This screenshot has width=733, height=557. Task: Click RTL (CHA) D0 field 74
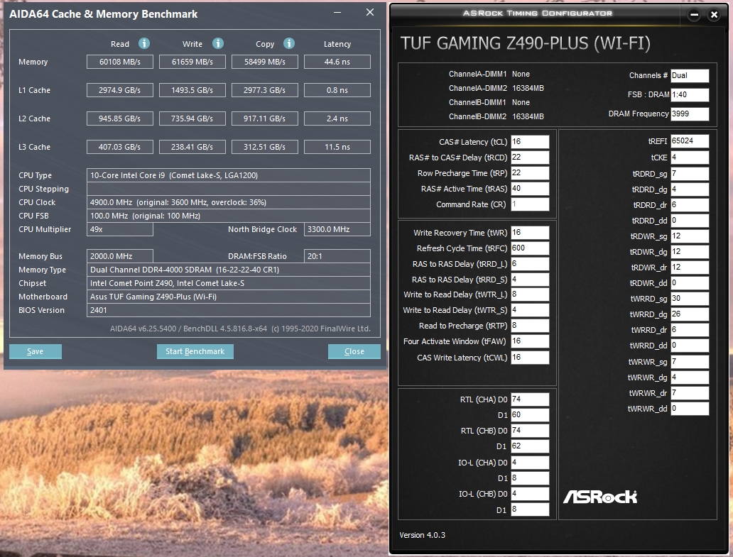[530, 399]
